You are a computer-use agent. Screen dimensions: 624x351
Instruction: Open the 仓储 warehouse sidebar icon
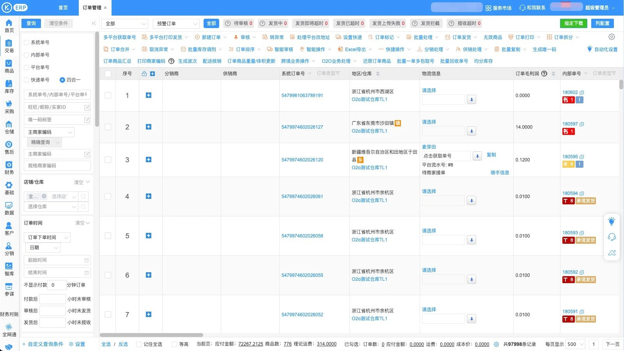9,125
